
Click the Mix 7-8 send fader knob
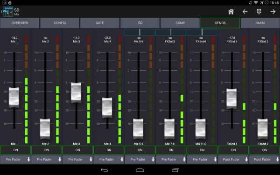point(169,129)
